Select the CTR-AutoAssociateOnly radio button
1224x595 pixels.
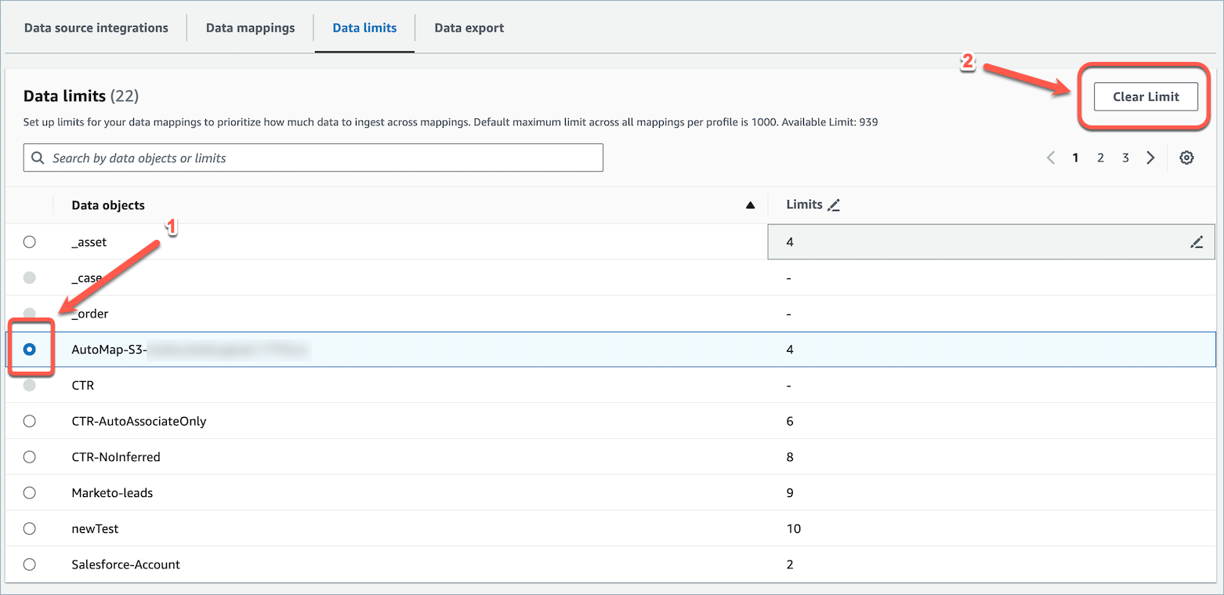tap(30, 421)
